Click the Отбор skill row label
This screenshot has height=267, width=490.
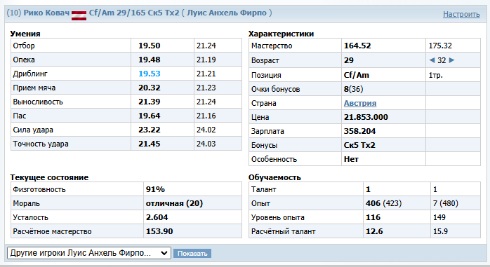24,46
